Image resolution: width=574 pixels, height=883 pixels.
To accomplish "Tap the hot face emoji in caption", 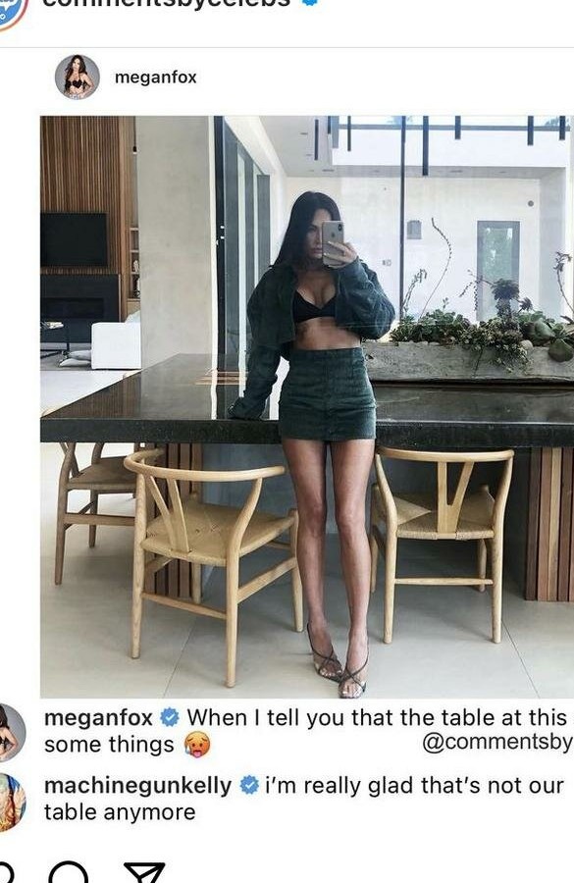I will tap(197, 745).
